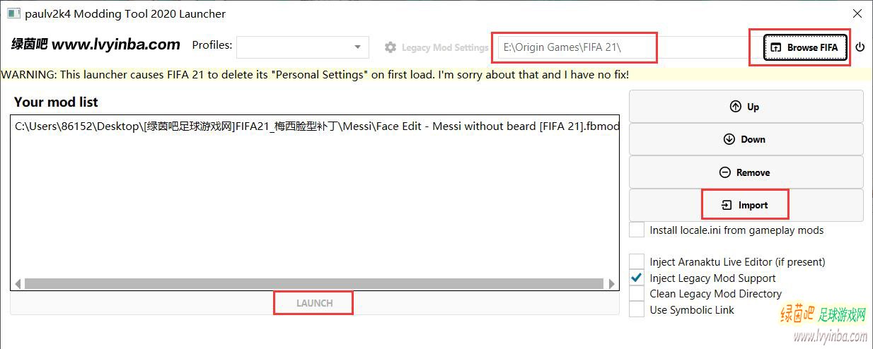Move selected mod Up
The image size is (873, 349).
point(746,107)
